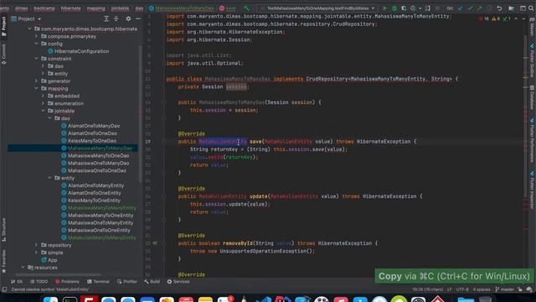Expand the embedded package
Viewport: 536px width, 302px height.
[x=43, y=96]
